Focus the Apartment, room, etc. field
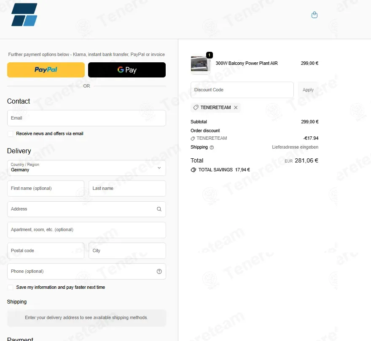The image size is (371, 341). click(86, 230)
